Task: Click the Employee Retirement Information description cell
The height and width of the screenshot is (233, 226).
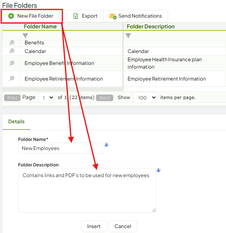Action: [x=175, y=79]
